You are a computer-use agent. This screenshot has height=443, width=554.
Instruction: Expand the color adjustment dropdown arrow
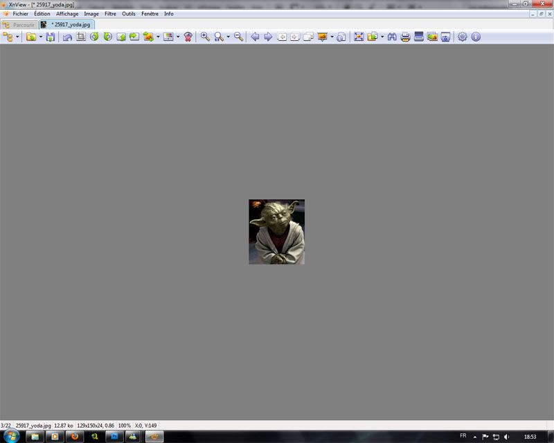178,37
